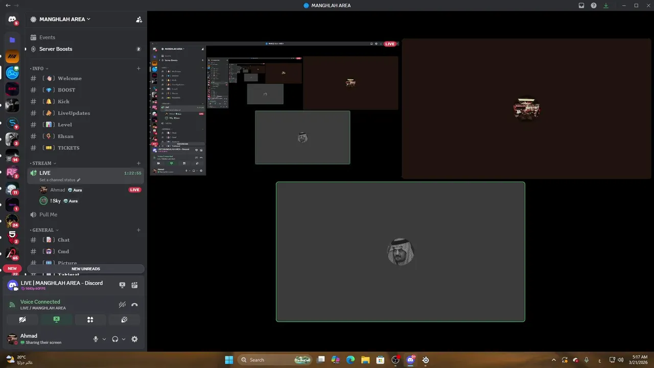Image resolution: width=654 pixels, height=368 pixels.
Task: Click Voice Connected status text
Action: pos(40,302)
